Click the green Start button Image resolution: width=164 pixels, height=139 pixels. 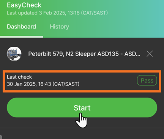82,107
